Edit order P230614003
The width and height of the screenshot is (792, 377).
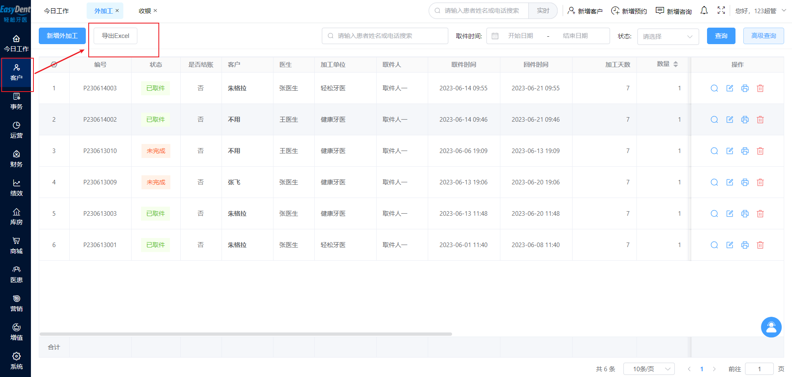tap(730, 88)
